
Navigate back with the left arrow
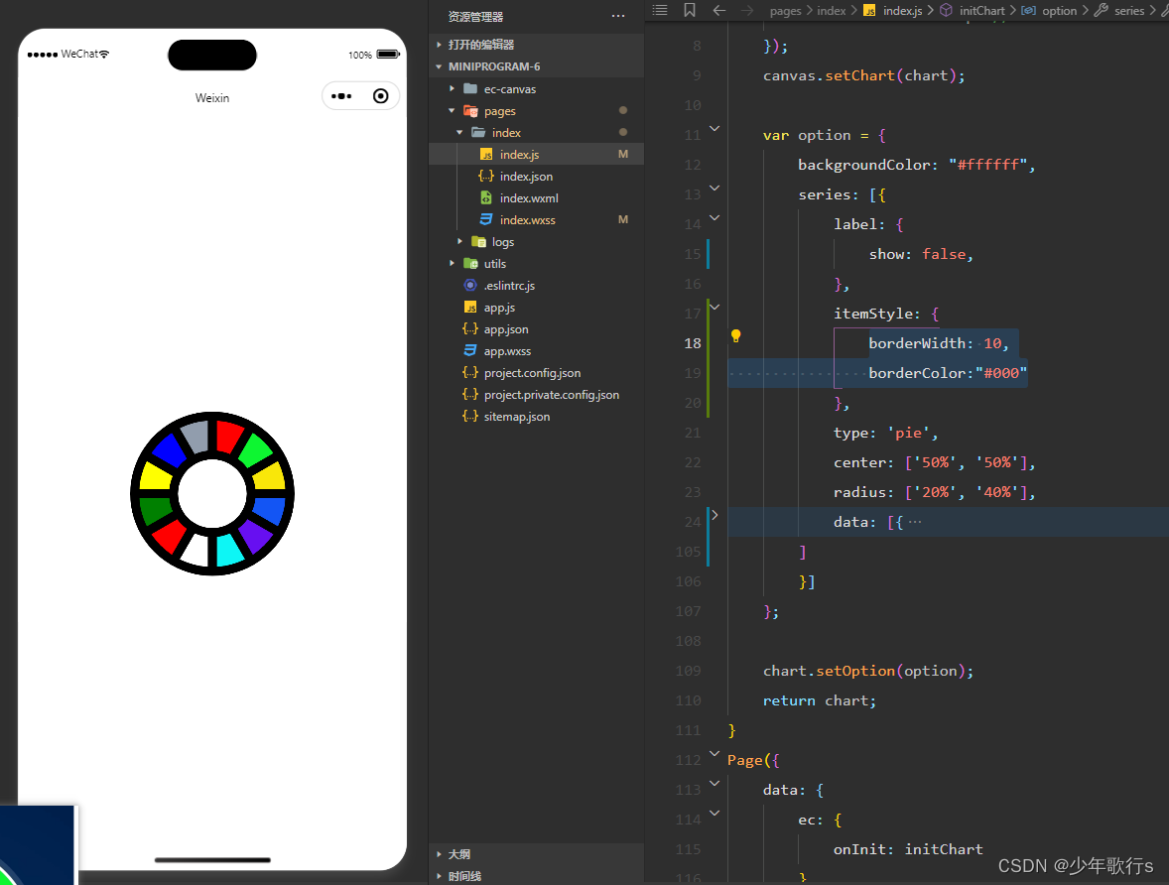pyautogui.click(x=719, y=11)
